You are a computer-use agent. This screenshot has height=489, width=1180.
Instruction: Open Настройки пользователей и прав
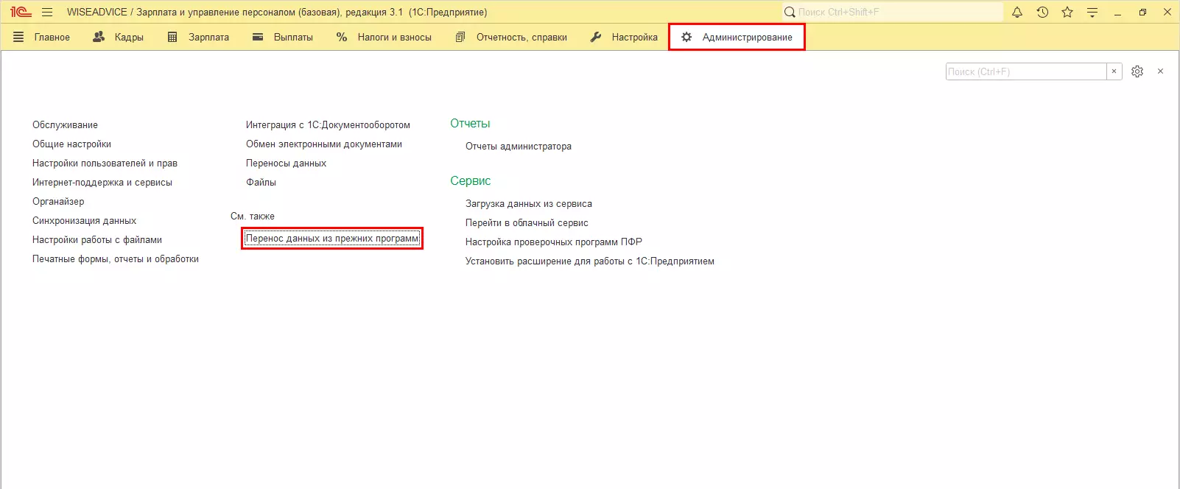(x=105, y=163)
